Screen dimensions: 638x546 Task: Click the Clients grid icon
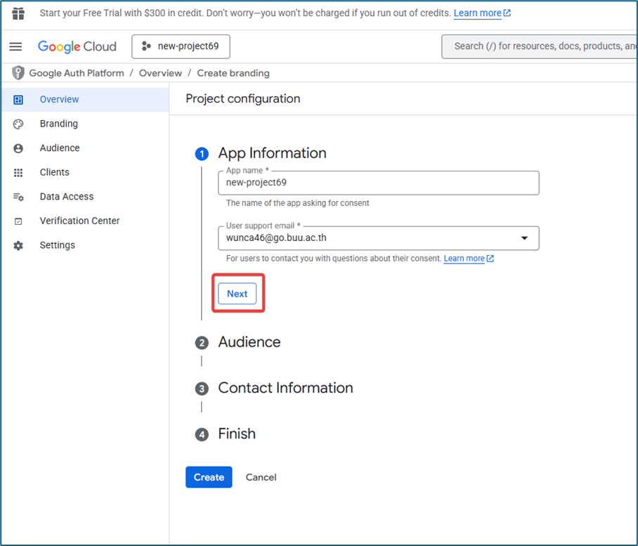click(18, 173)
